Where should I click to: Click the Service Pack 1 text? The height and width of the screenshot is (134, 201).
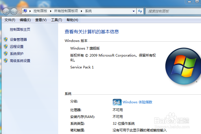(x=82, y=67)
